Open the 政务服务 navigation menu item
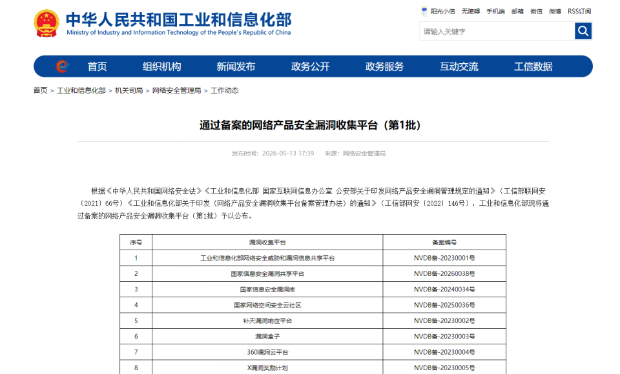The image size is (620, 374). 385,66
